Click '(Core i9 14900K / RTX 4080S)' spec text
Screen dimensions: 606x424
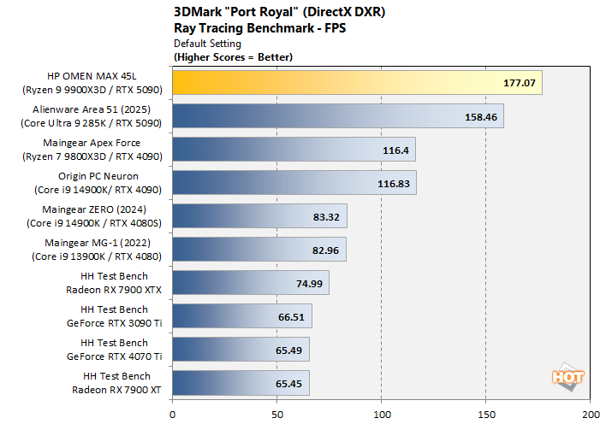(x=94, y=223)
